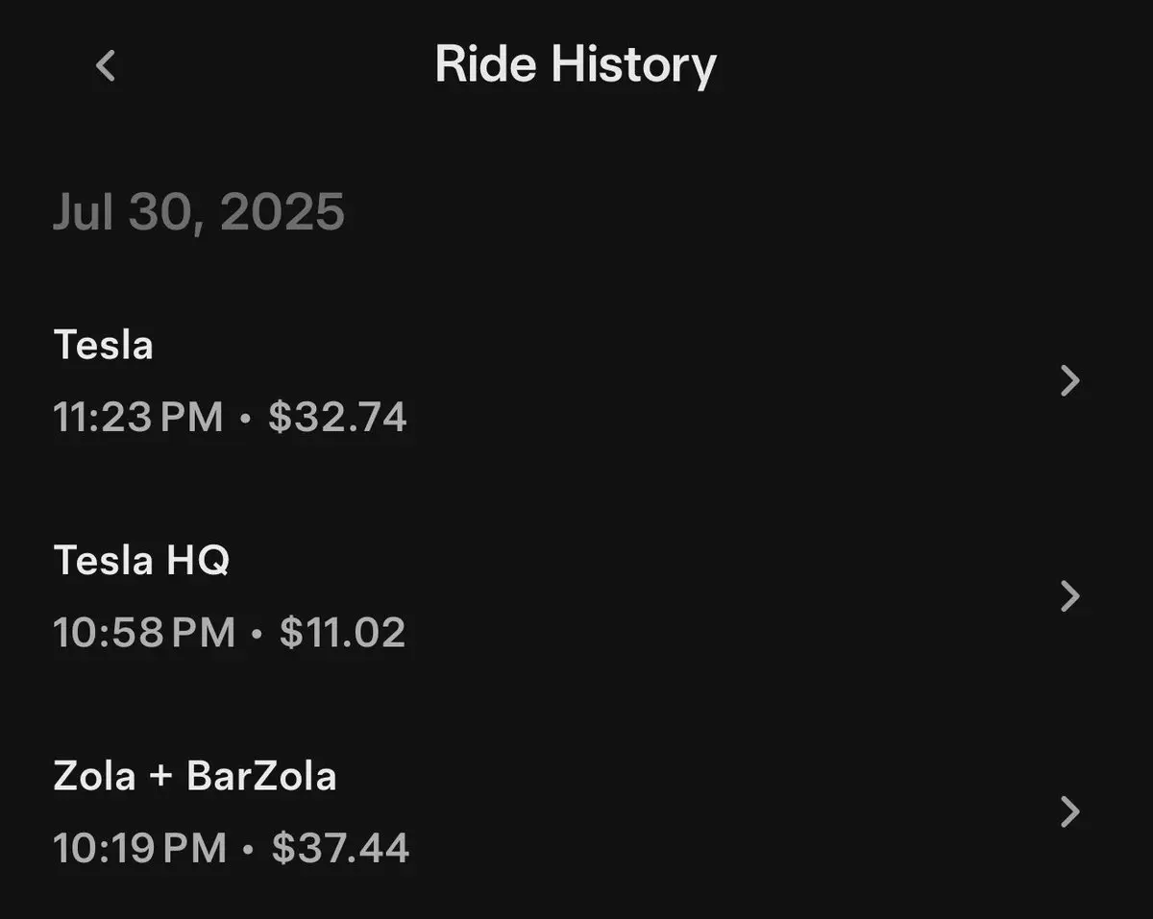Expand the Tesla HQ ride chevron
Image resolution: width=1153 pixels, height=919 pixels.
point(1069,596)
